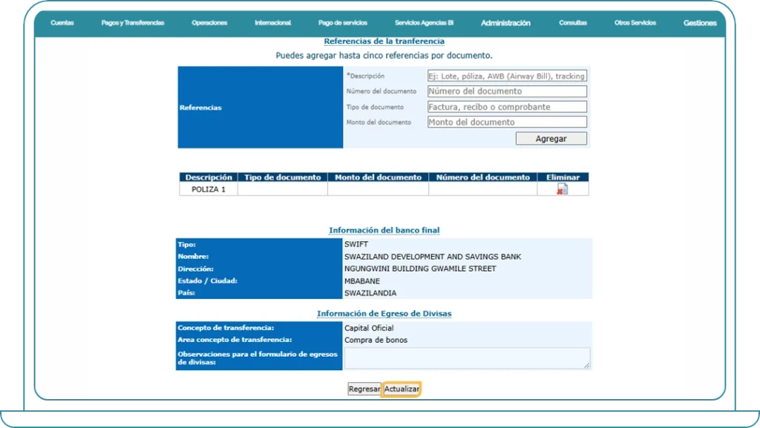Viewport: 760px width, 428px height.
Task: Open the Gestiones menu
Action: (x=700, y=23)
